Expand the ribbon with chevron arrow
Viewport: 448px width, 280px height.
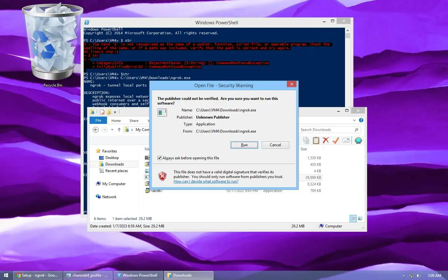coord(354,120)
